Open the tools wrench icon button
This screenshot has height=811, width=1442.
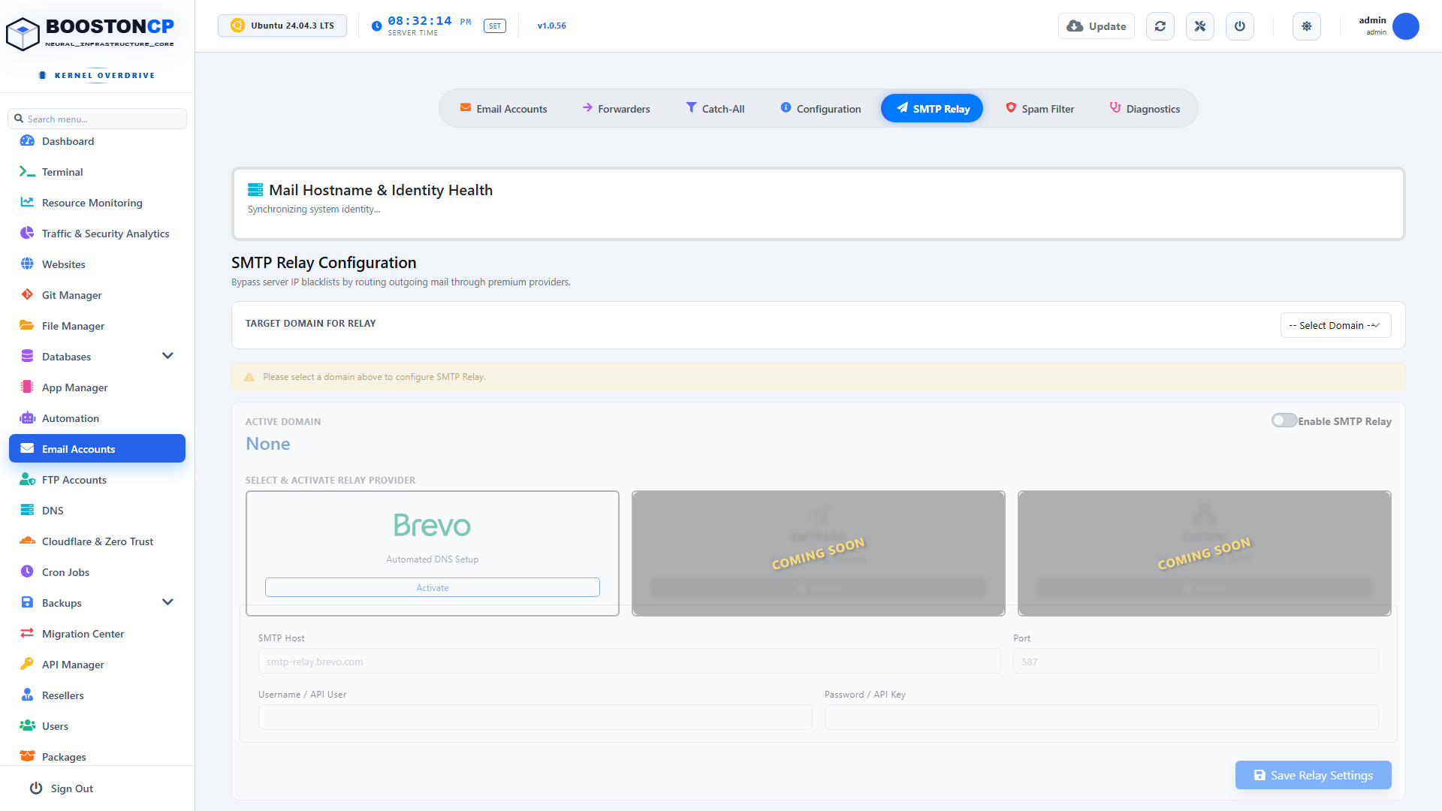pyautogui.click(x=1200, y=26)
